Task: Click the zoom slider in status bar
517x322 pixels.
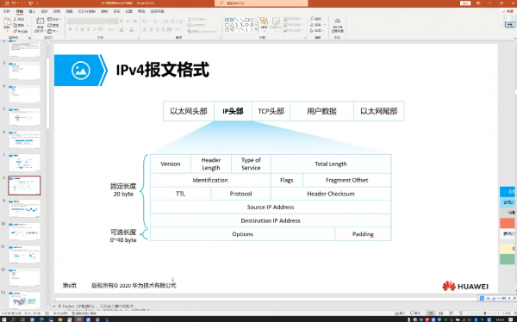Action: tap(484, 313)
